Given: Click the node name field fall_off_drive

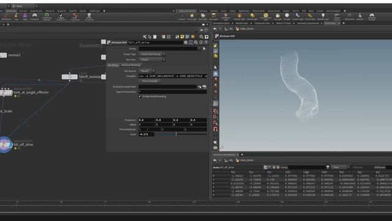Looking at the screenshot, I should [155, 42].
